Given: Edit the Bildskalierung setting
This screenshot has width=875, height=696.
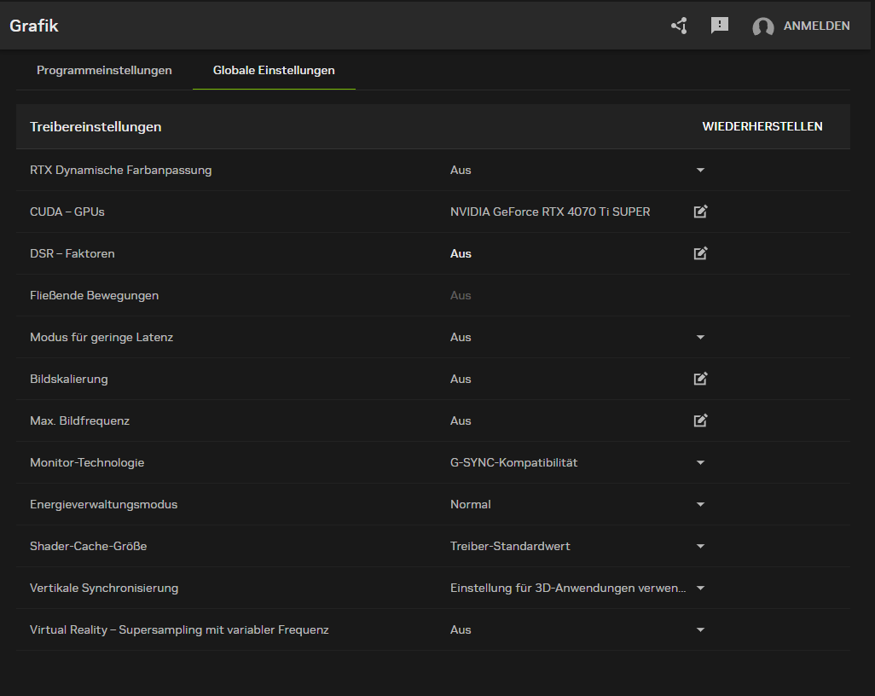Looking at the screenshot, I should pos(700,379).
